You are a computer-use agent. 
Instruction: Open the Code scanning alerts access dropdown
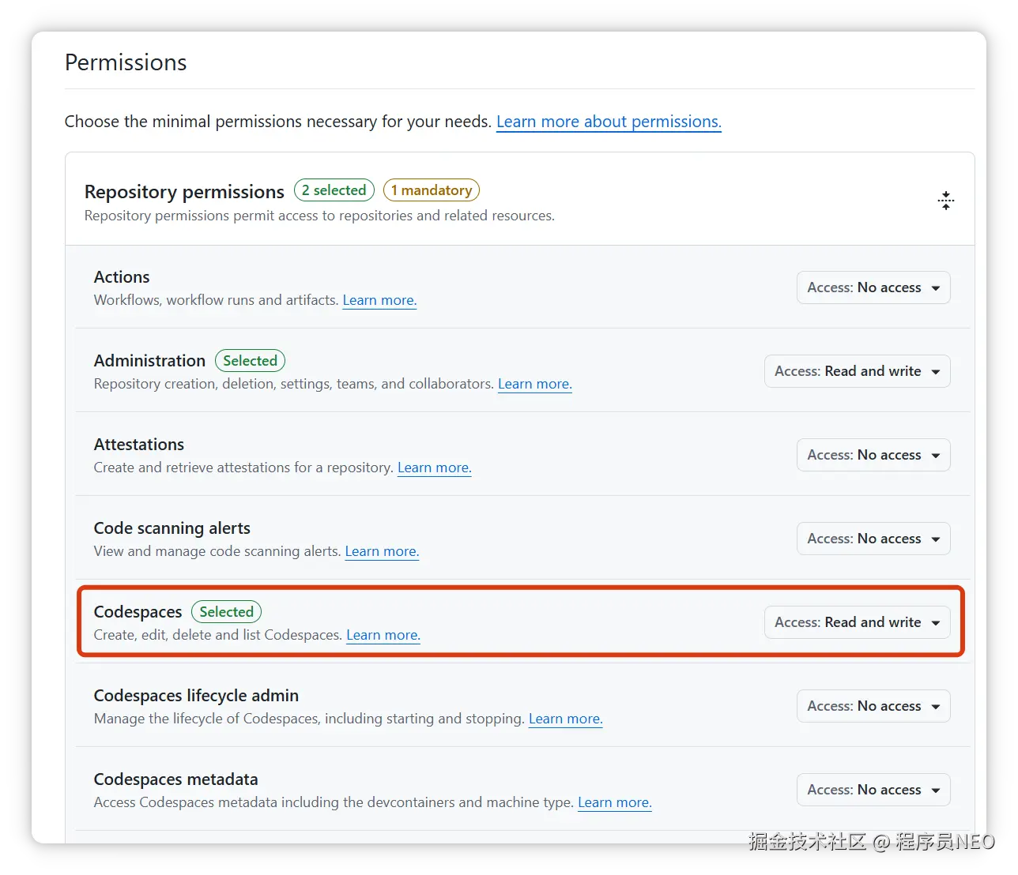click(x=873, y=539)
